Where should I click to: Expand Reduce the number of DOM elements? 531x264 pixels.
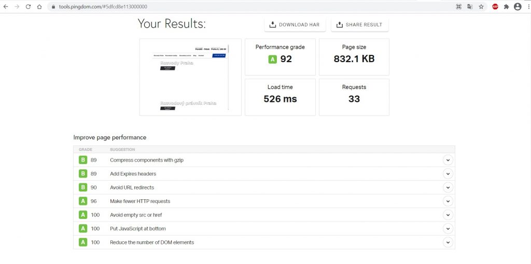tap(448, 242)
